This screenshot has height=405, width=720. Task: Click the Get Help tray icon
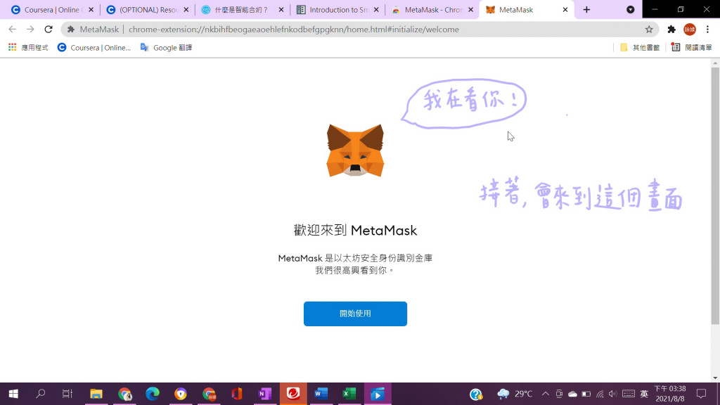(476, 394)
